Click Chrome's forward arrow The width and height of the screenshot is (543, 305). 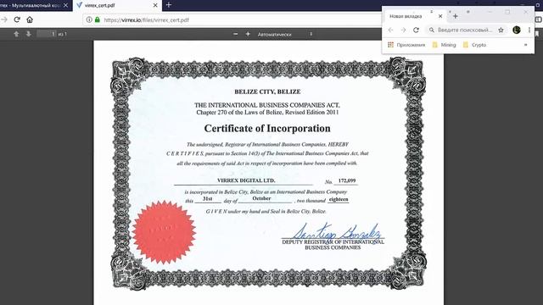[x=404, y=30]
